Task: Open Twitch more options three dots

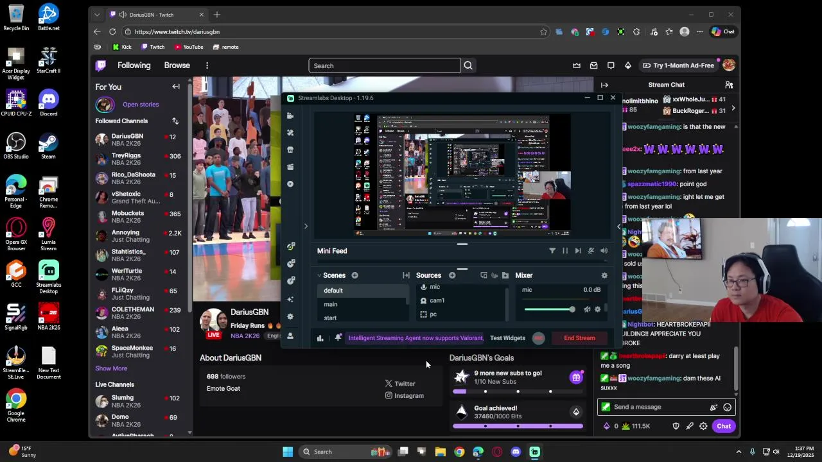Action: pos(207,65)
